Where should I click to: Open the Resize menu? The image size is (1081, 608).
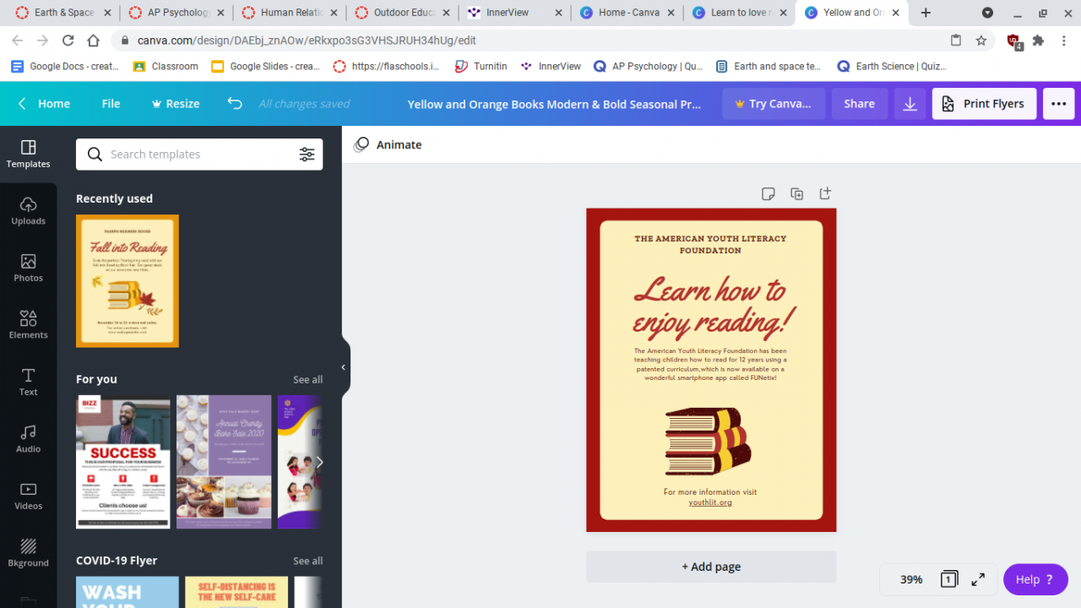pyautogui.click(x=175, y=103)
